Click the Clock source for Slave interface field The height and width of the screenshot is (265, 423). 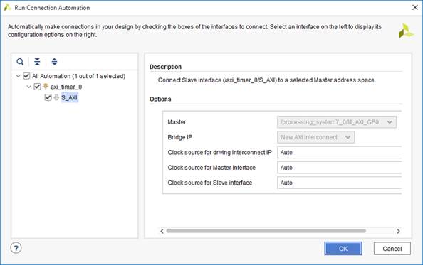339,183
